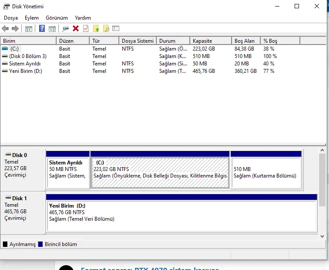Click the Yeni Birim (D:) row drive icon
Screen dimensions: 329x270
pos(5,71)
